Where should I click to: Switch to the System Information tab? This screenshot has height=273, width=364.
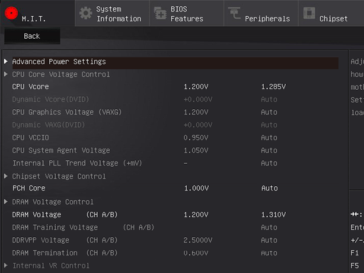coord(118,14)
